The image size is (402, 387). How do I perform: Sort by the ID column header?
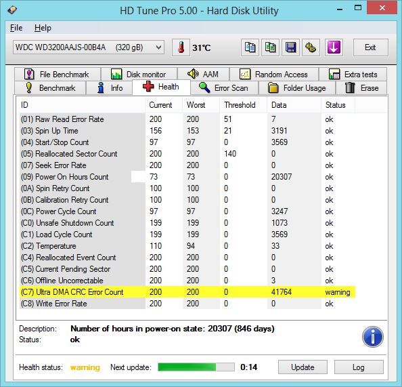[82, 105]
